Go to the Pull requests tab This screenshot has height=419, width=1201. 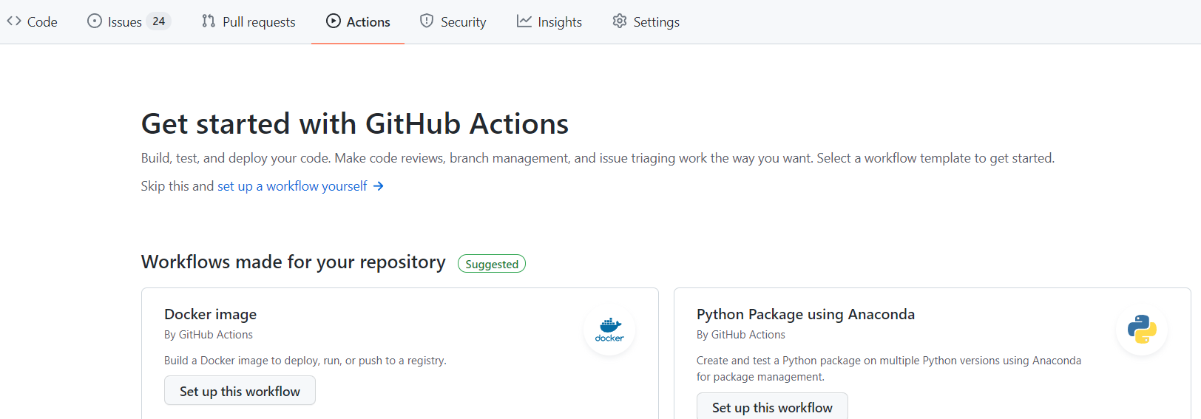248,22
